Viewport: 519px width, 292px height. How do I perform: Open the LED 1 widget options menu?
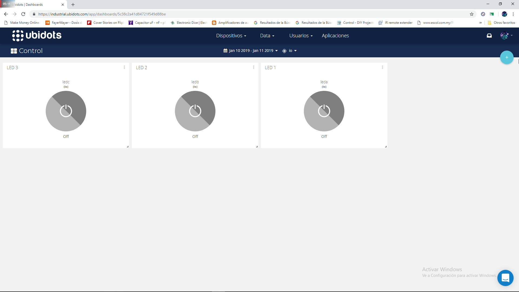pos(382,67)
